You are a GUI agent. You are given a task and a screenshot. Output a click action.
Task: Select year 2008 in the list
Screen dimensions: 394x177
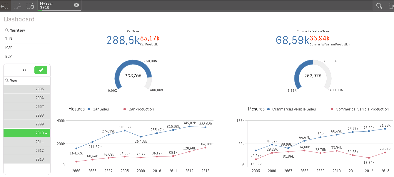coord(27,115)
